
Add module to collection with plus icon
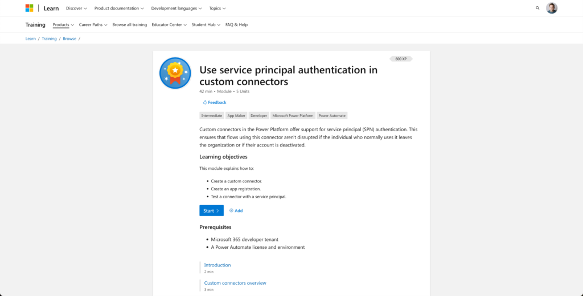pyautogui.click(x=236, y=211)
